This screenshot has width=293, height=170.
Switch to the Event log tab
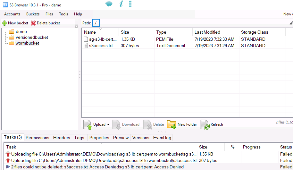tap(162, 138)
